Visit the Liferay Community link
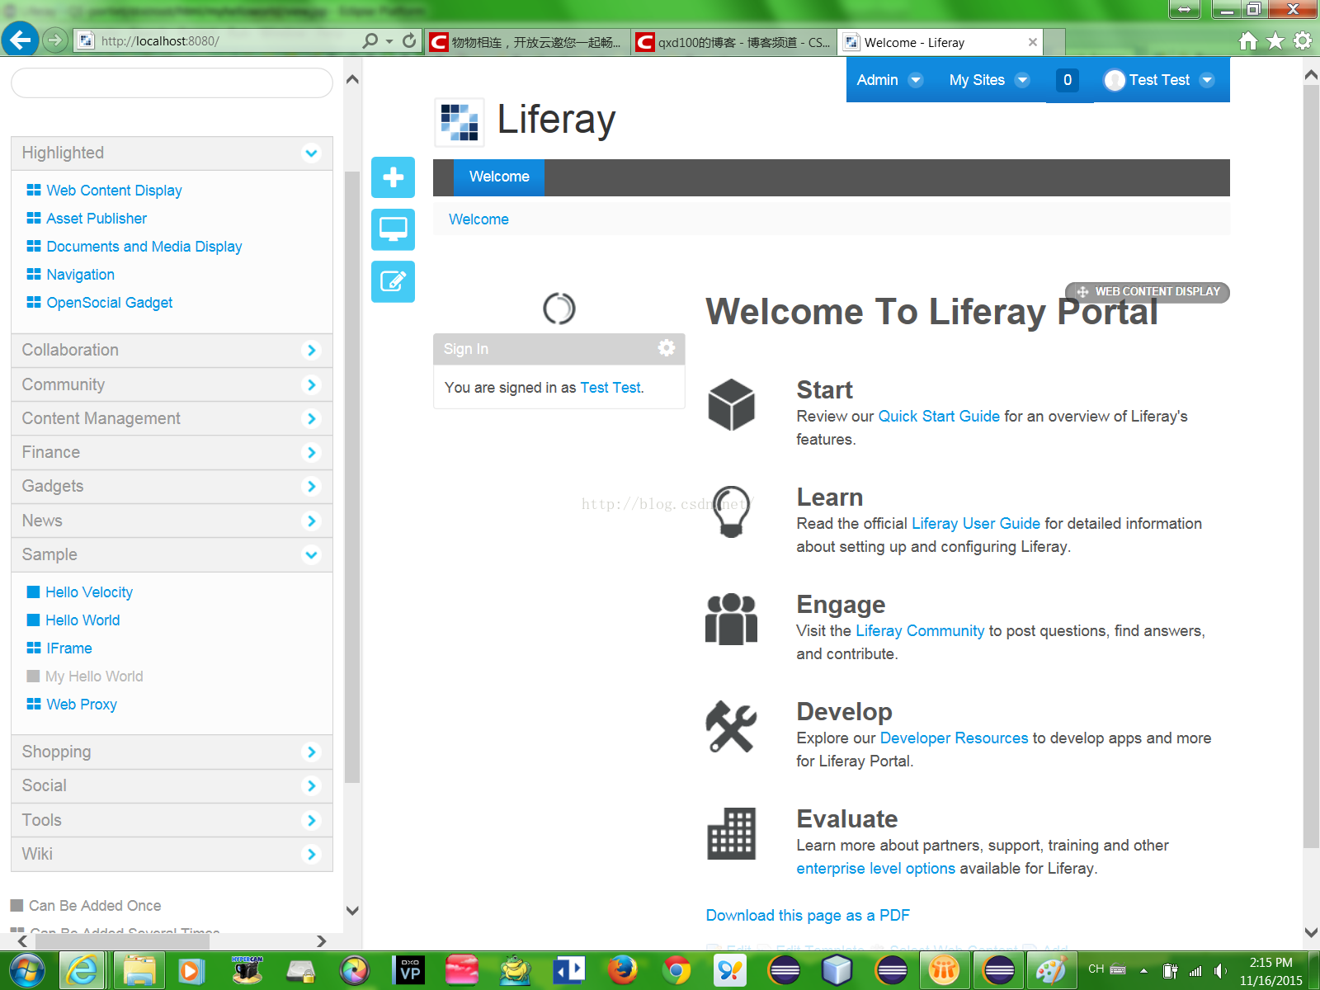 coord(920,631)
